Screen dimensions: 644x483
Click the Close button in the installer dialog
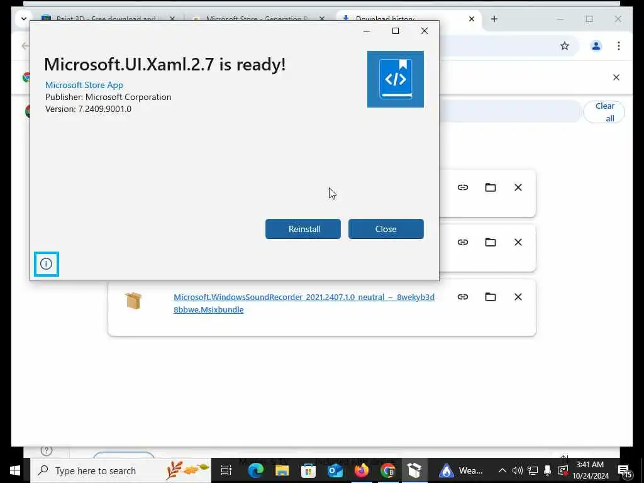coord(386,229)
